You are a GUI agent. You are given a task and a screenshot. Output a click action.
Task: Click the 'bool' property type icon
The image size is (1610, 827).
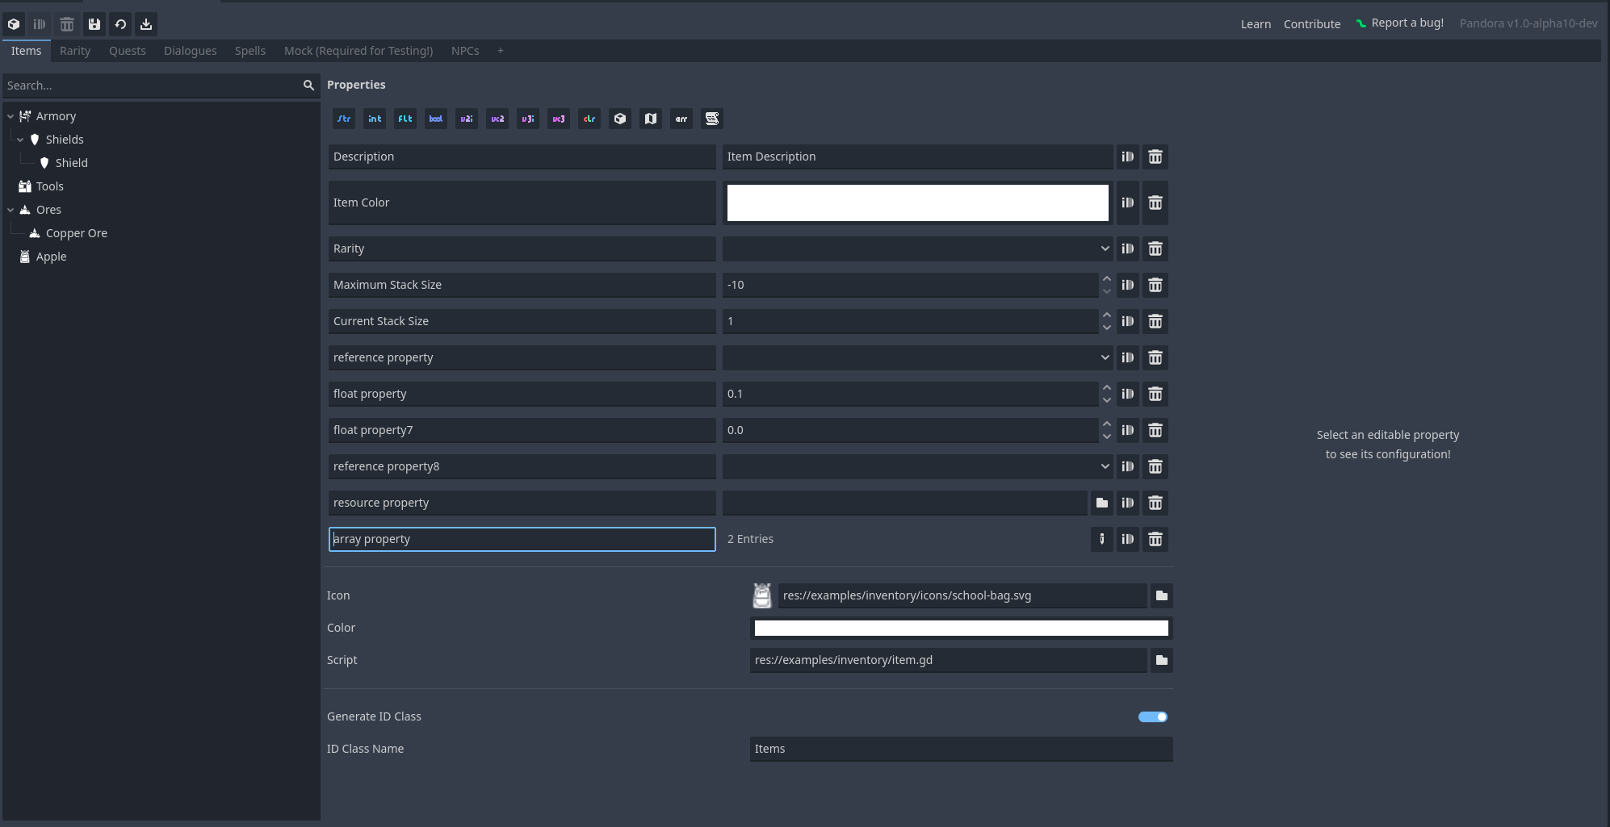(436, 119)
